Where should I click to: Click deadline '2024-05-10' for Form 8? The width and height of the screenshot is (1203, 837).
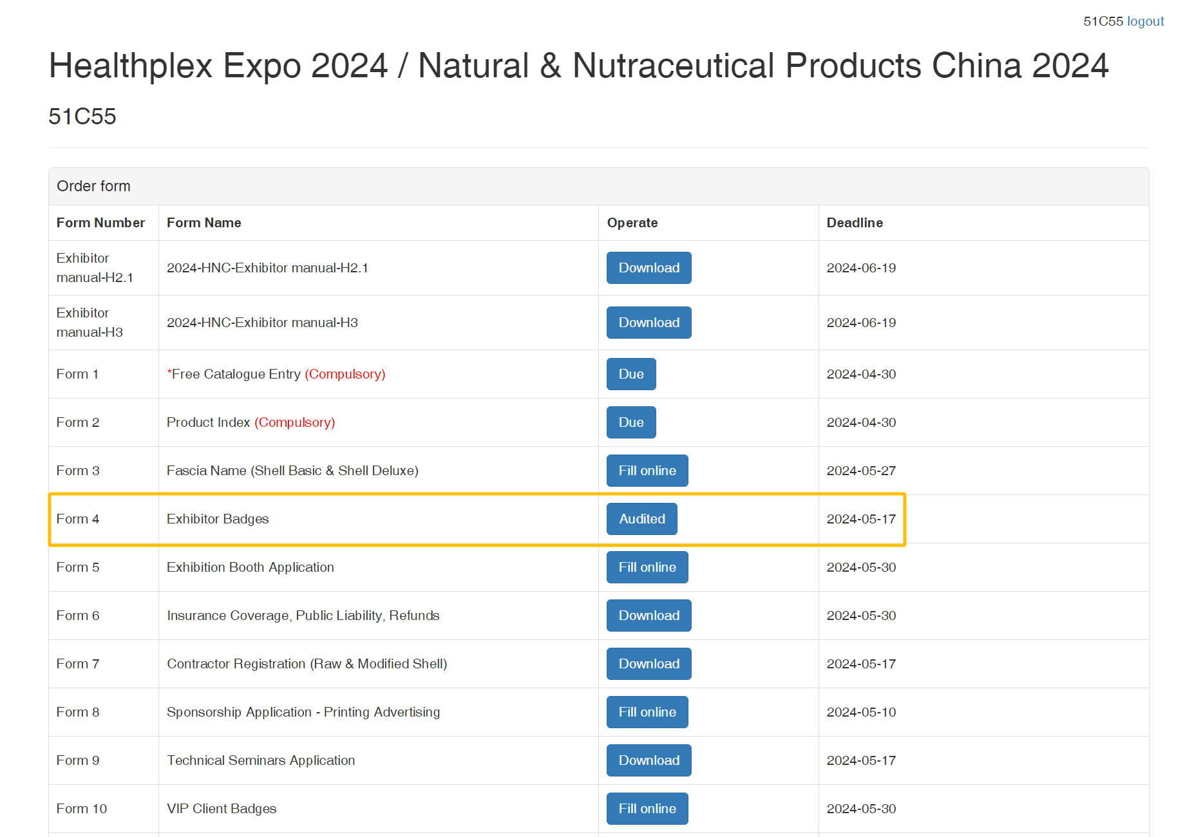(862, 712)
